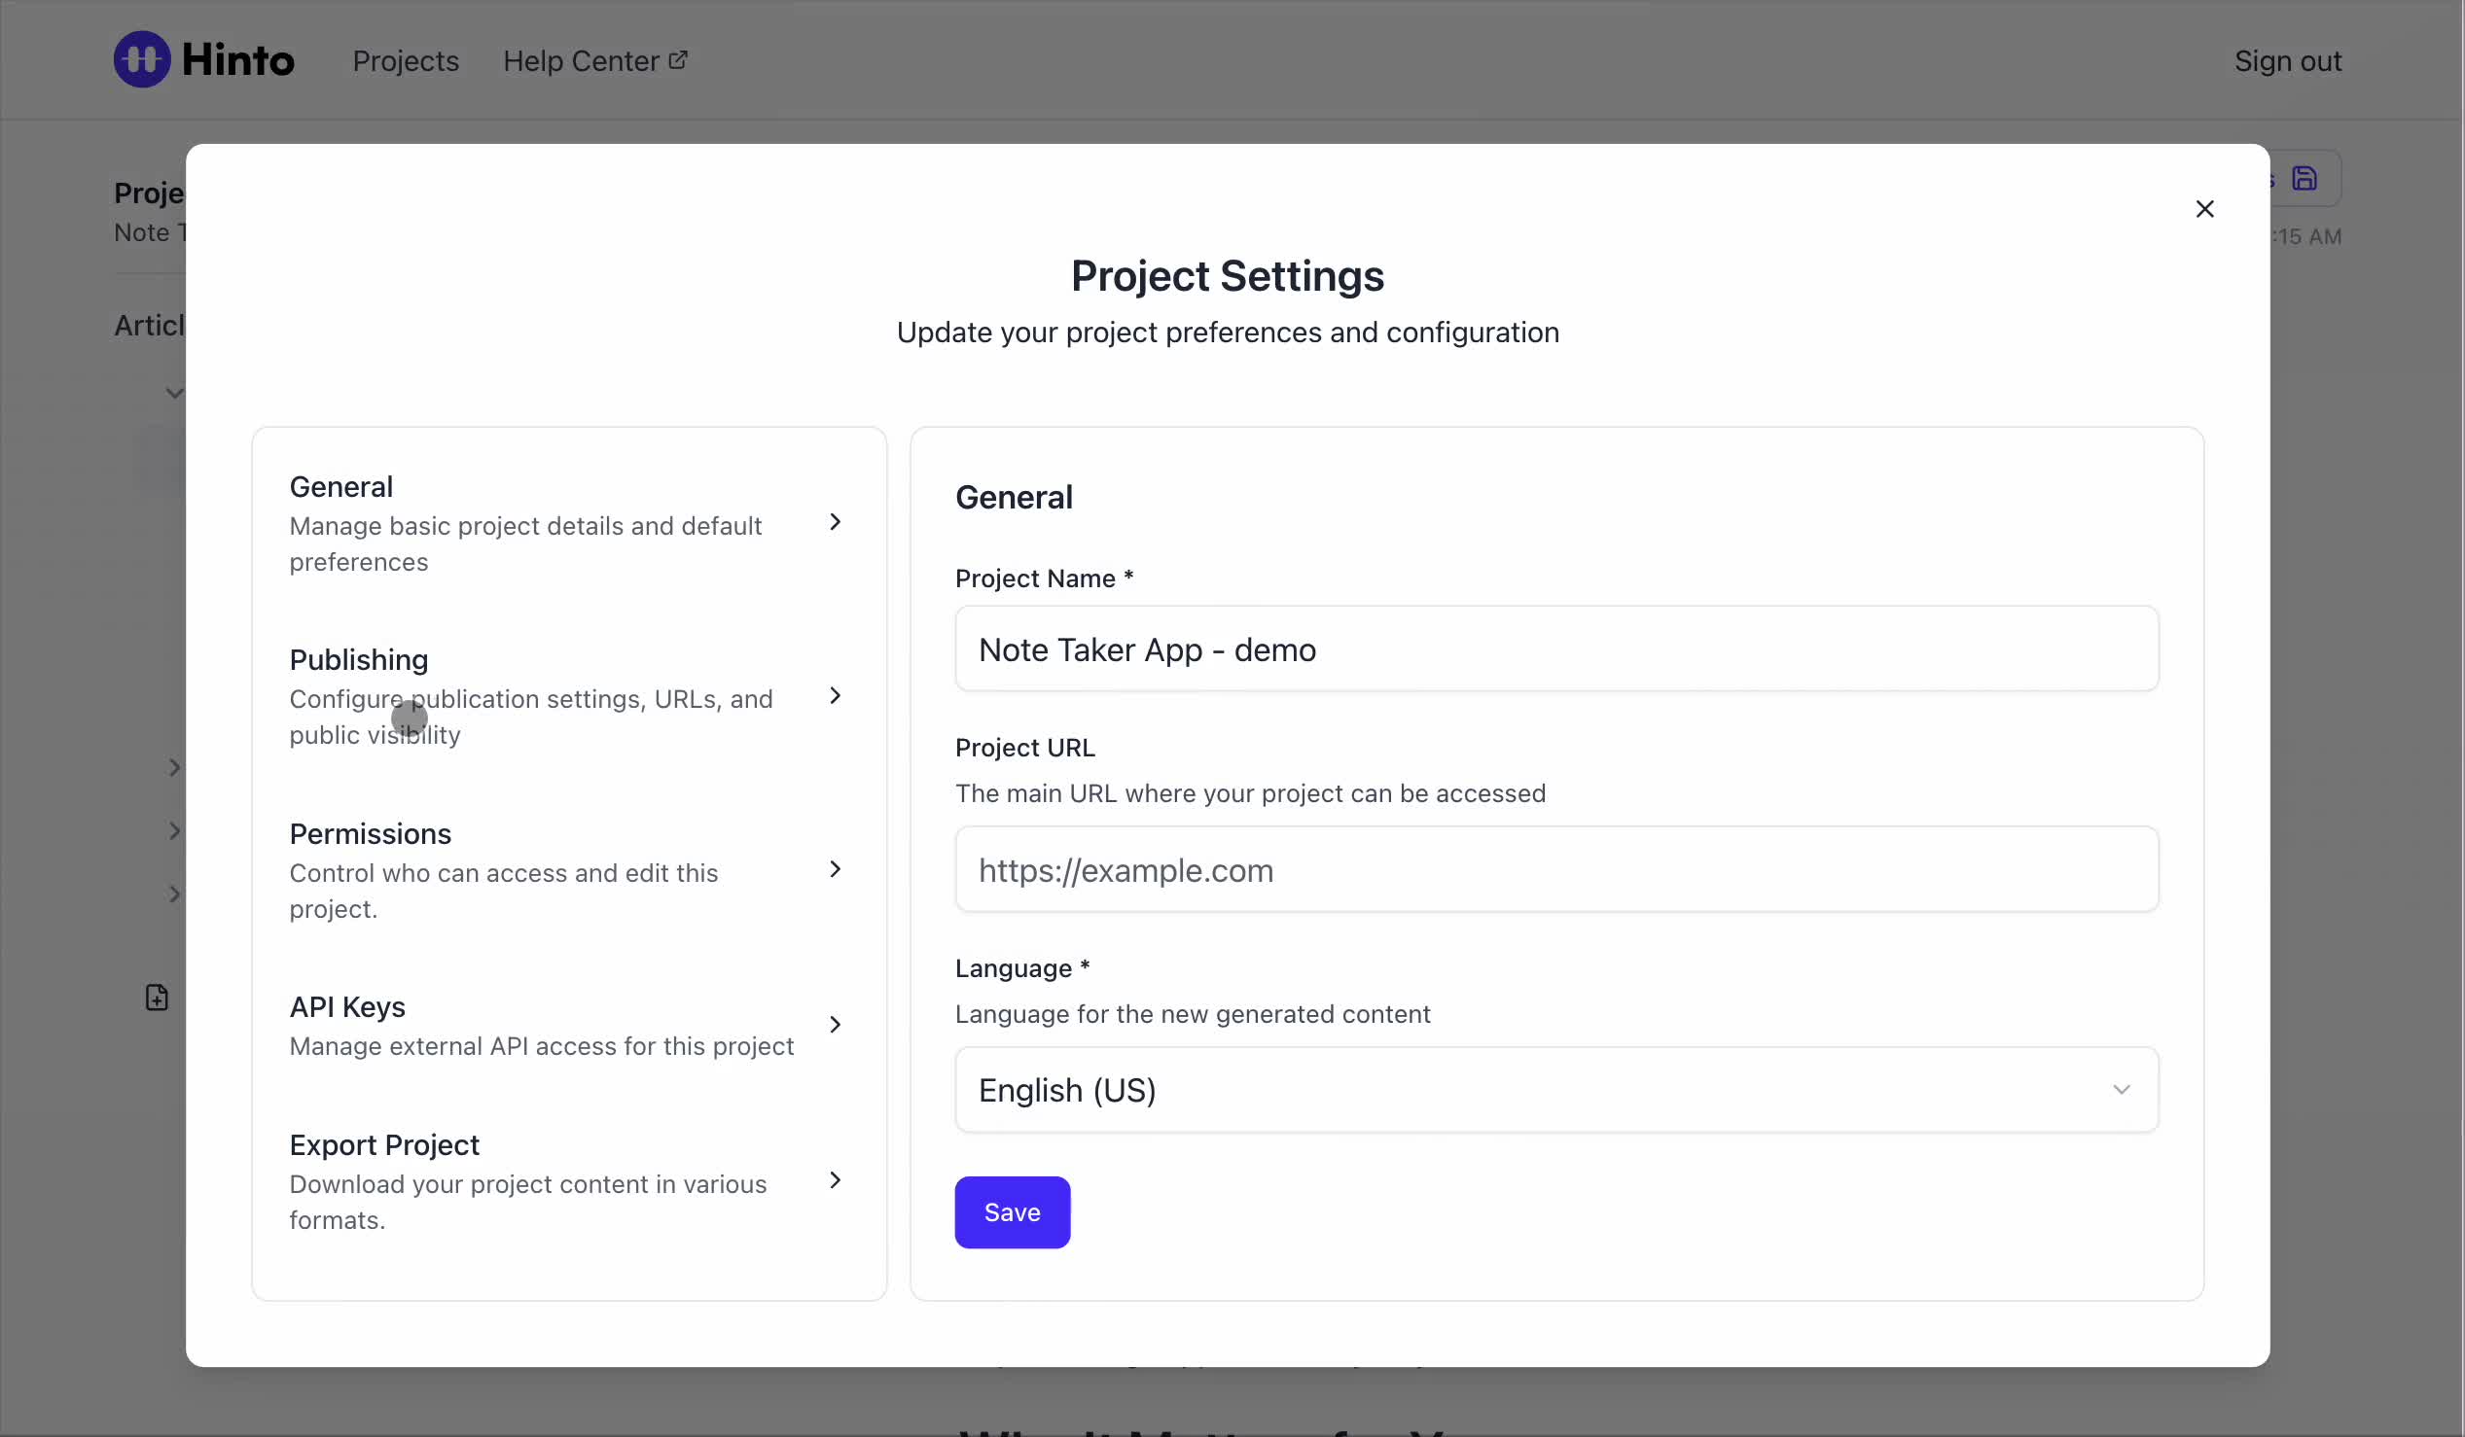This screenshot has width=2465, height=1437.
Task: Click the chevron arrow next to Publishing
Action: tap(835, 696)
